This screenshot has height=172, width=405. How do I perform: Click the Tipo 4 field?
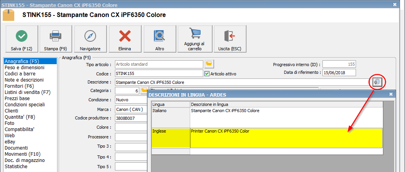point(131,157)
